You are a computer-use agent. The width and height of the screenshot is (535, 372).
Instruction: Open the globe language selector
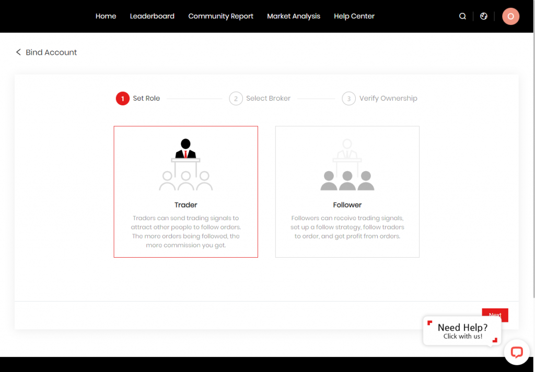coord(484,16)
